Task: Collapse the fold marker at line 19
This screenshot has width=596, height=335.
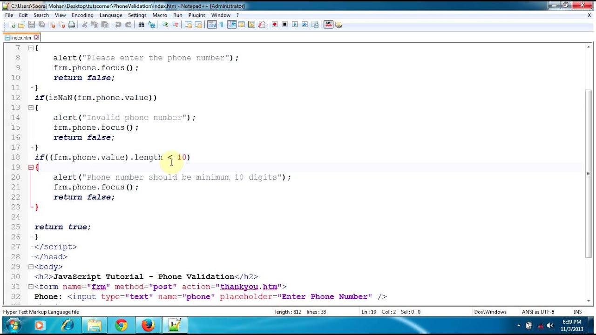Action: click(x=31, y=167)
